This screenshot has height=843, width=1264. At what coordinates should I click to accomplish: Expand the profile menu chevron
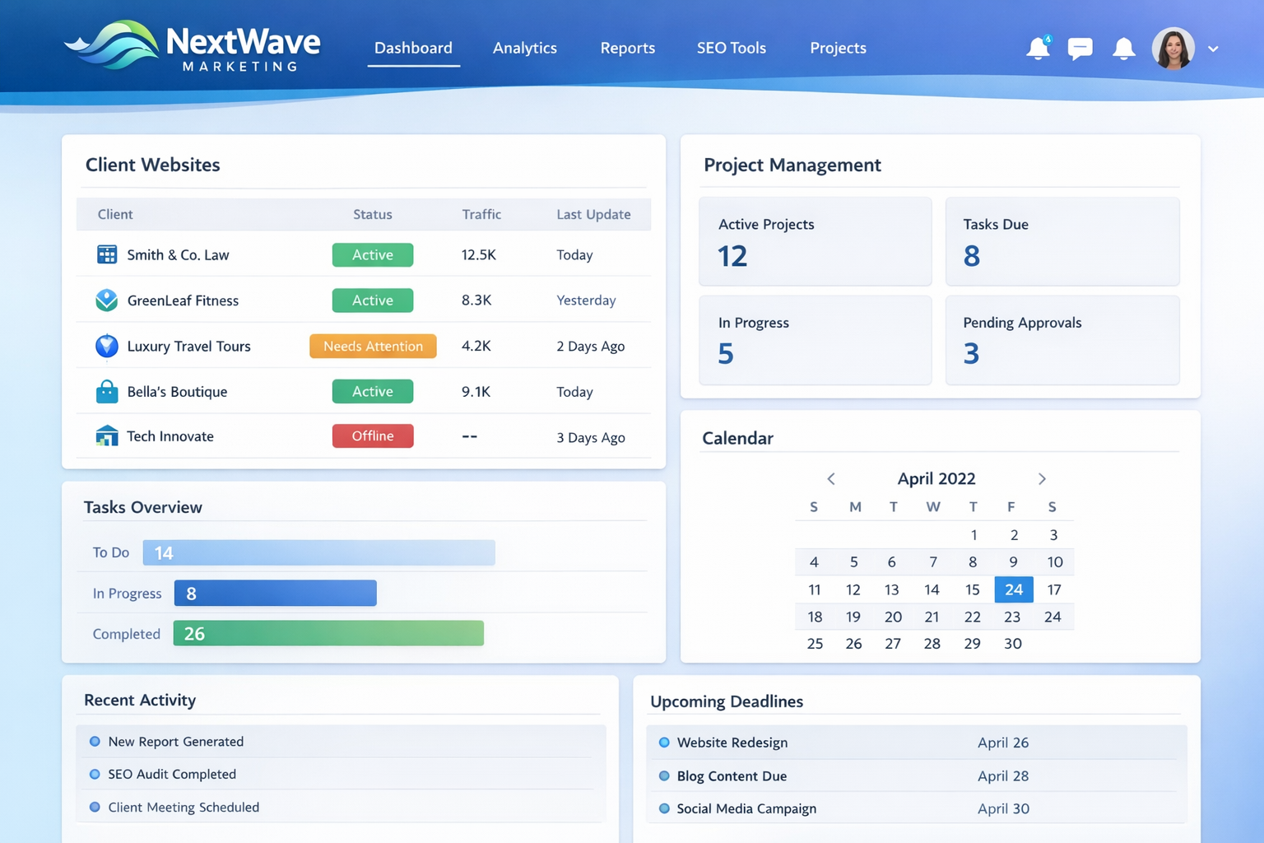(x=1213, y=49)
